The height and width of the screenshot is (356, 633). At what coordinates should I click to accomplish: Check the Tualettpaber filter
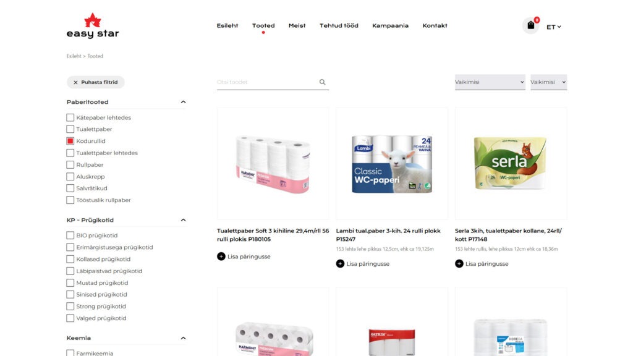[x=70, y=129]
